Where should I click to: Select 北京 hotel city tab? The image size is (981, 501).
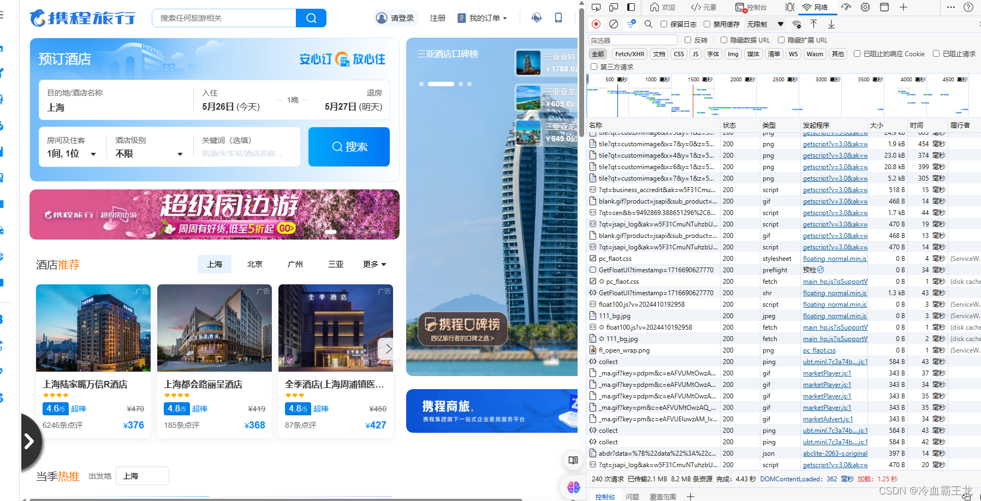255,264
